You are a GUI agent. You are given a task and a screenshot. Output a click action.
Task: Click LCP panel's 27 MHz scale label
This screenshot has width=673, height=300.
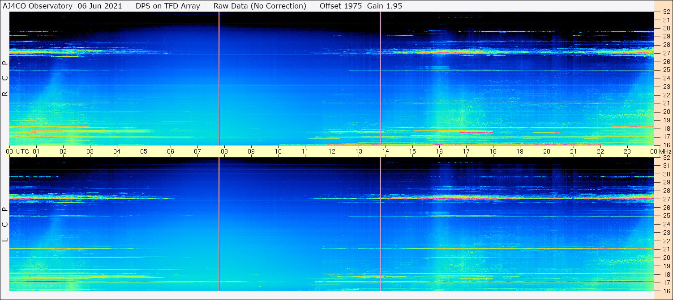click(x=666, y=199)
